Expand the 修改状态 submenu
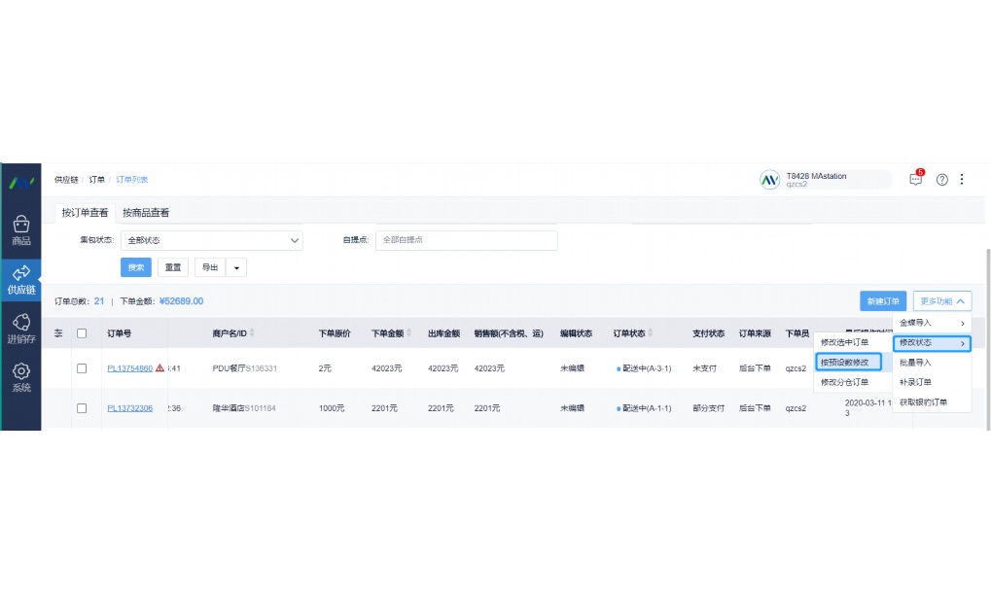The height and width of the screenshot is (593, 991). (x=932, y=343)
